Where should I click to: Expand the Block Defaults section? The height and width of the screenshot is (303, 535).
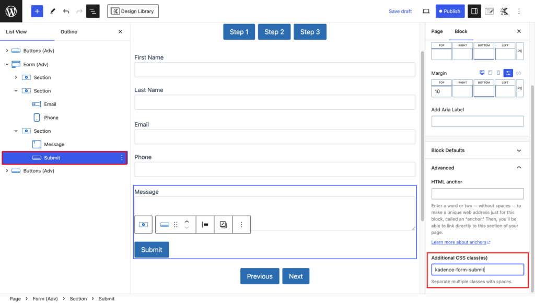(x=476, y=150)
